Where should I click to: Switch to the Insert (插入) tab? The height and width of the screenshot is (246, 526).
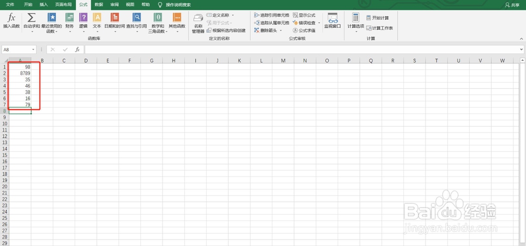44,5
